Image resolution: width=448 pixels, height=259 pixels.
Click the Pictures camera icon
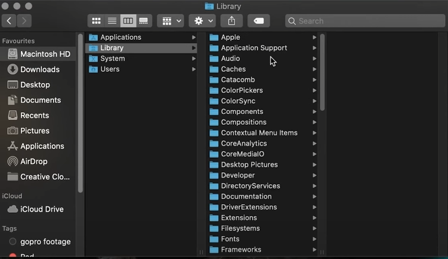(x=13, y=131)
